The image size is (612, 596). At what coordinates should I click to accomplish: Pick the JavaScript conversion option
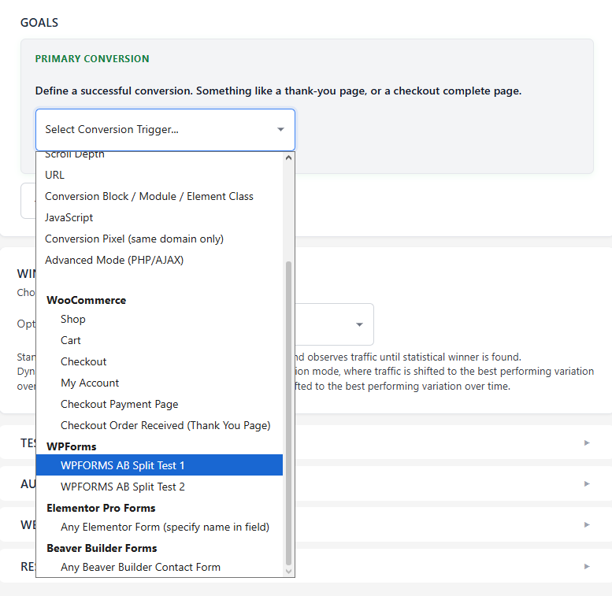pyautogui.click(x=159, y=217)
